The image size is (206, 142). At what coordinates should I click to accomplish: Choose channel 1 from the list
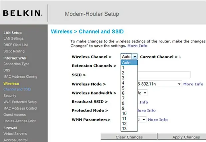(129, 68)
